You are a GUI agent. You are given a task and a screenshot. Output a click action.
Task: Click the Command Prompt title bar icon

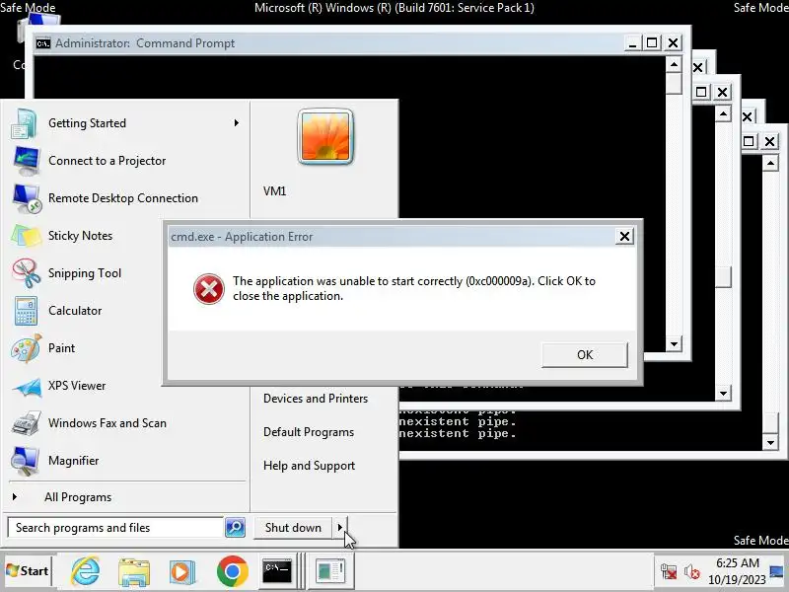[43, 43]
